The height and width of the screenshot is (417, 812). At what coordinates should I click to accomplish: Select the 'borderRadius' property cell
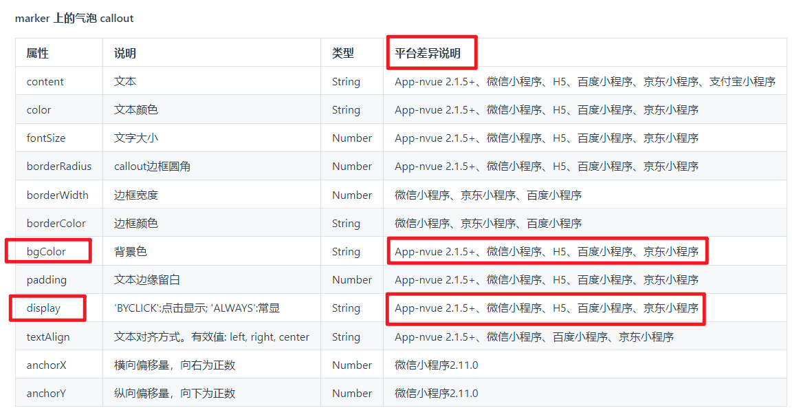click(x=58, y=166)
